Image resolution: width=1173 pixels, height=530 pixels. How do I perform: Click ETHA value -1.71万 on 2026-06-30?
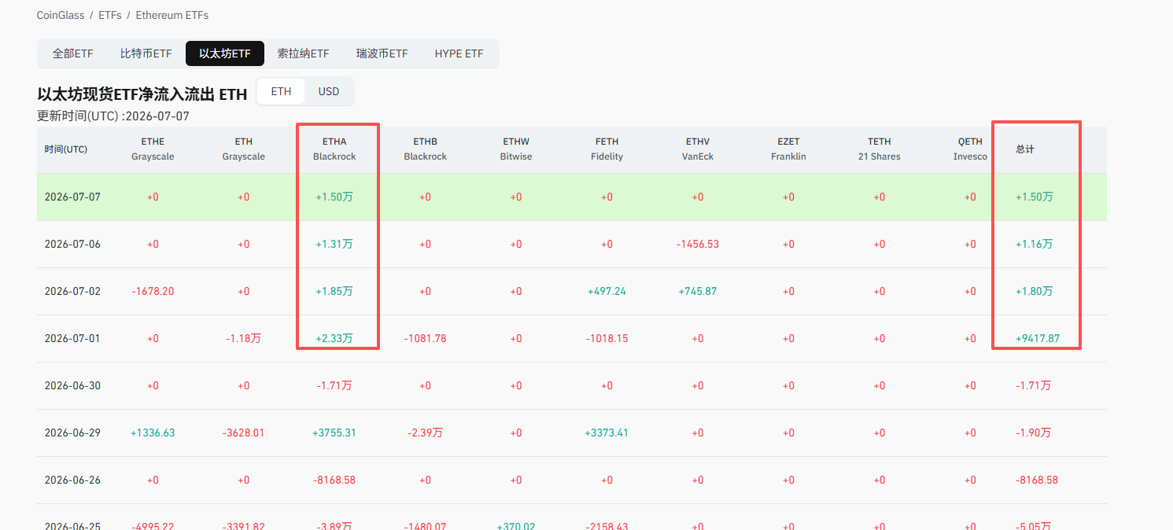334,385
